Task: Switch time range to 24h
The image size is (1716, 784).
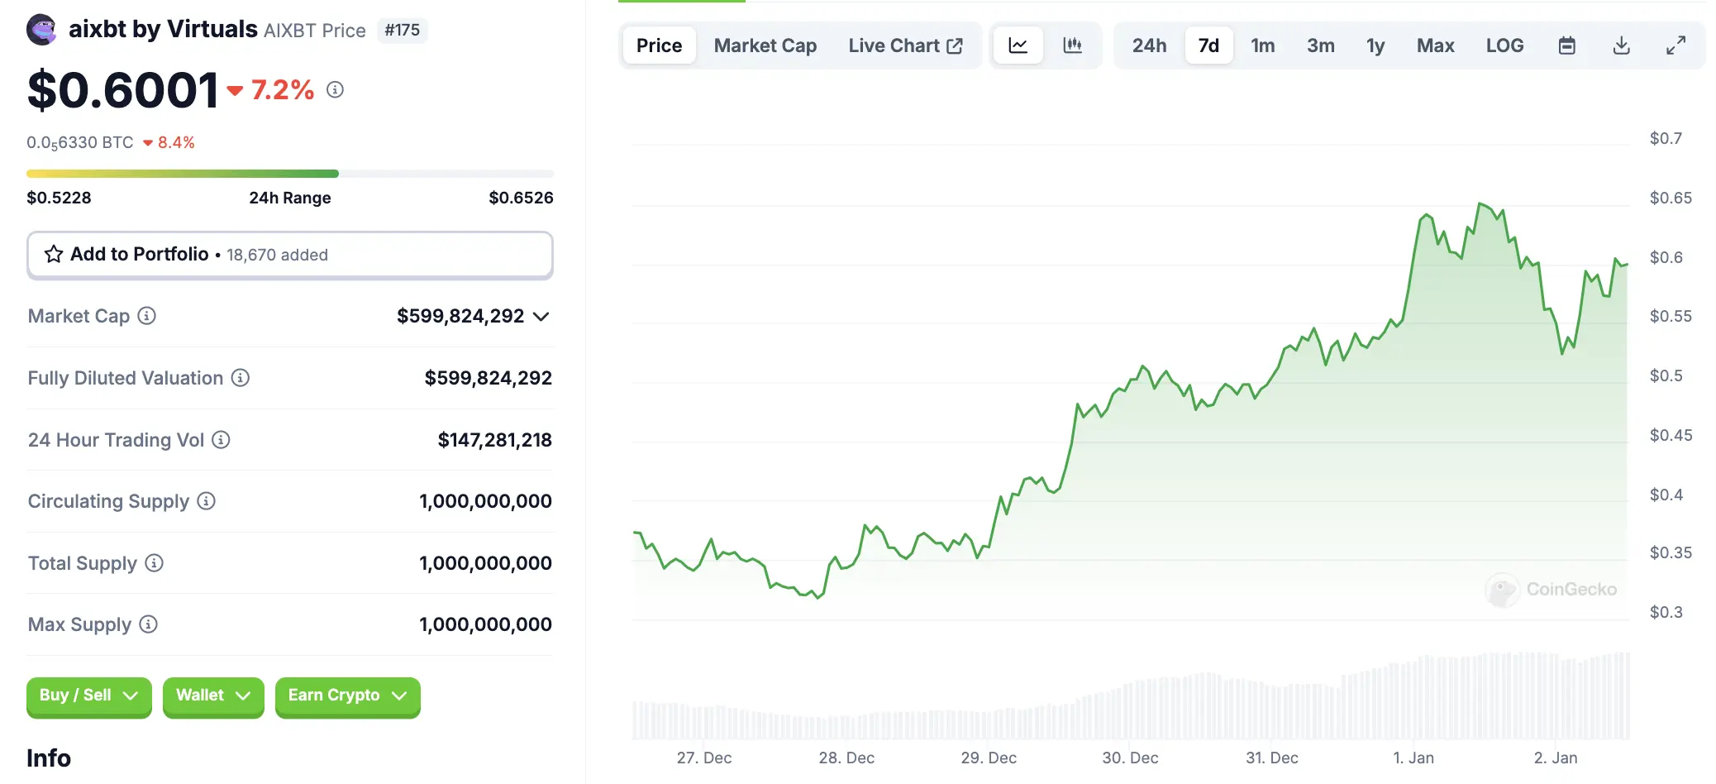Action: 1149,45
